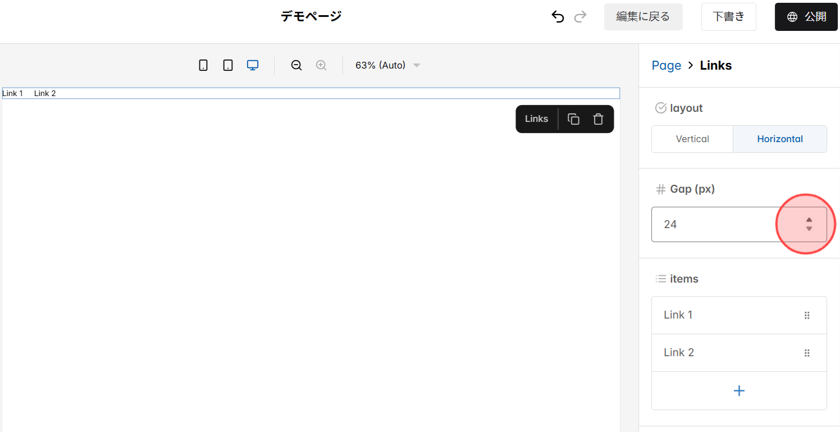The image size is (840, 432).
Task: Duplicate the Links block
Action: 573,119
